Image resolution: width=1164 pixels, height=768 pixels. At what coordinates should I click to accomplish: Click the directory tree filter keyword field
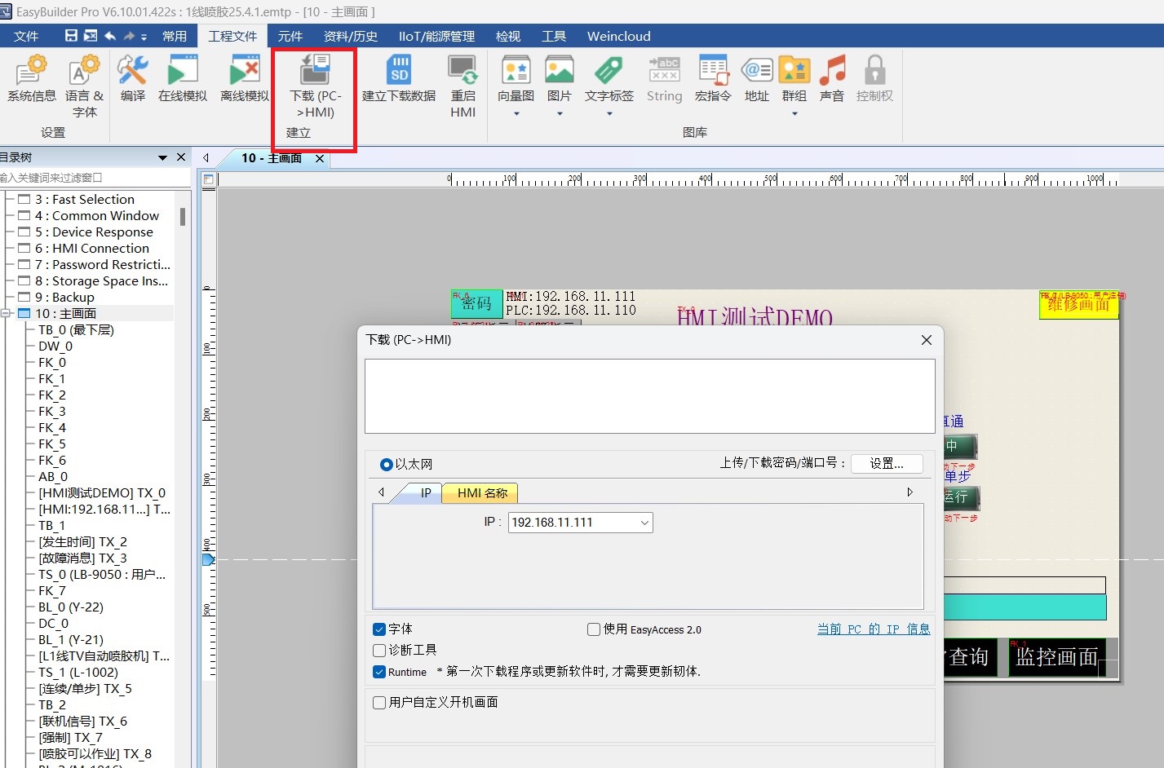pos(95,178)
